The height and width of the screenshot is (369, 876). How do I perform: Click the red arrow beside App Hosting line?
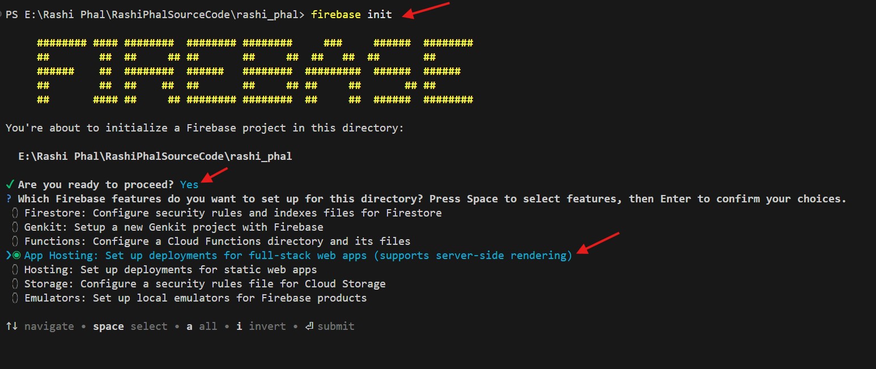pos(598,243)
